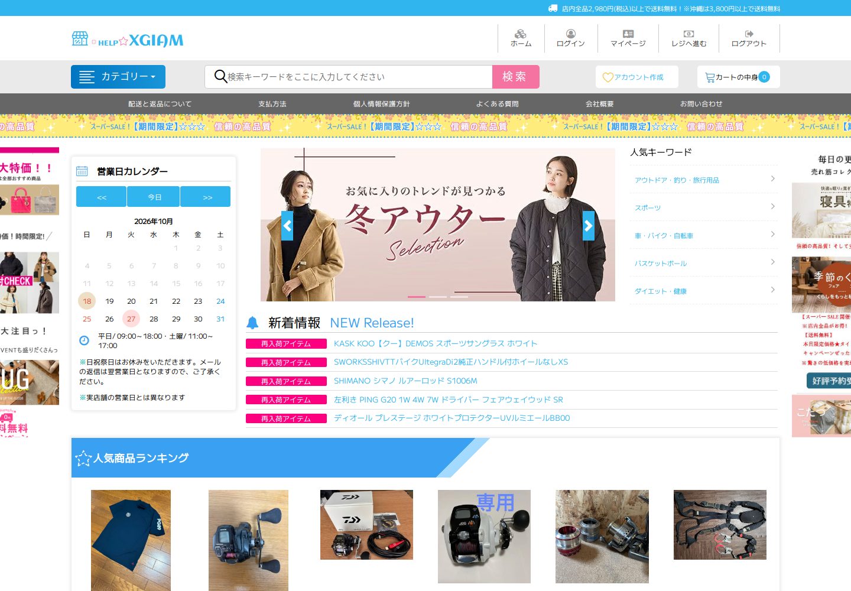Click star icon beside 人気商品ランキング
Viewport: 851px width, 591px height.
click(x=83, y=458)
